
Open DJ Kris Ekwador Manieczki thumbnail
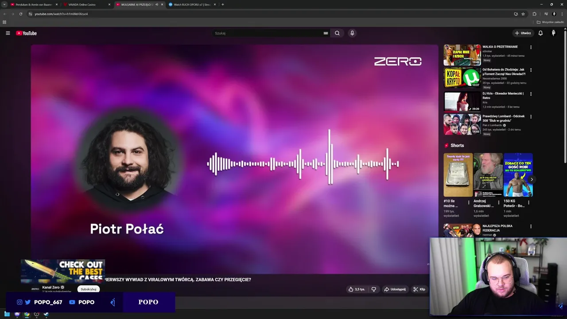tap(462, 101)
